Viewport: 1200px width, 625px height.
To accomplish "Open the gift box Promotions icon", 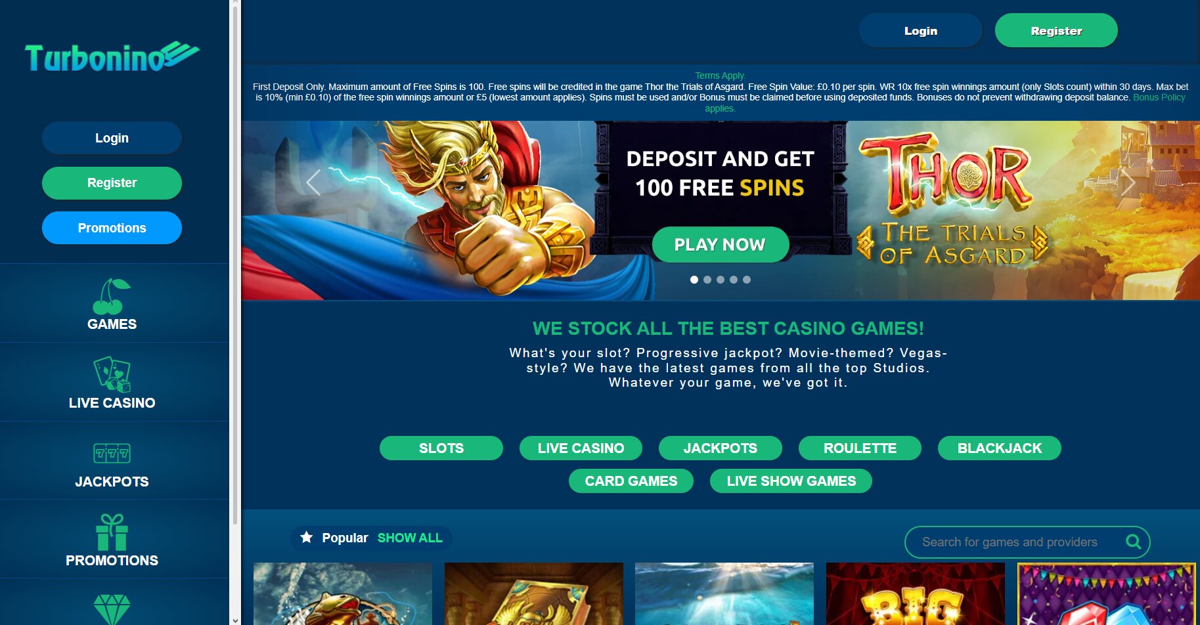I will [112, 532].
